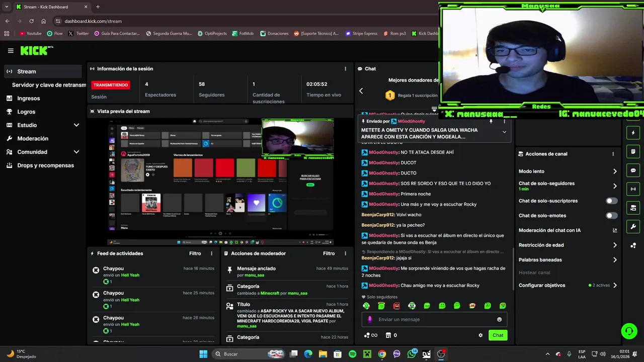Click the Enviar un mensaje chat input

click(x=434, y=319)
